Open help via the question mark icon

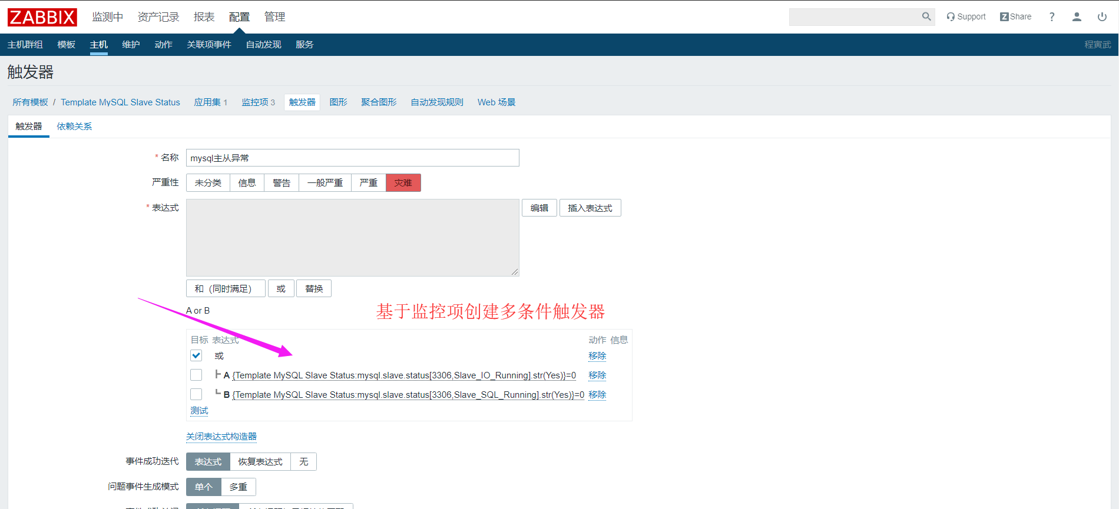(1052, 16)
